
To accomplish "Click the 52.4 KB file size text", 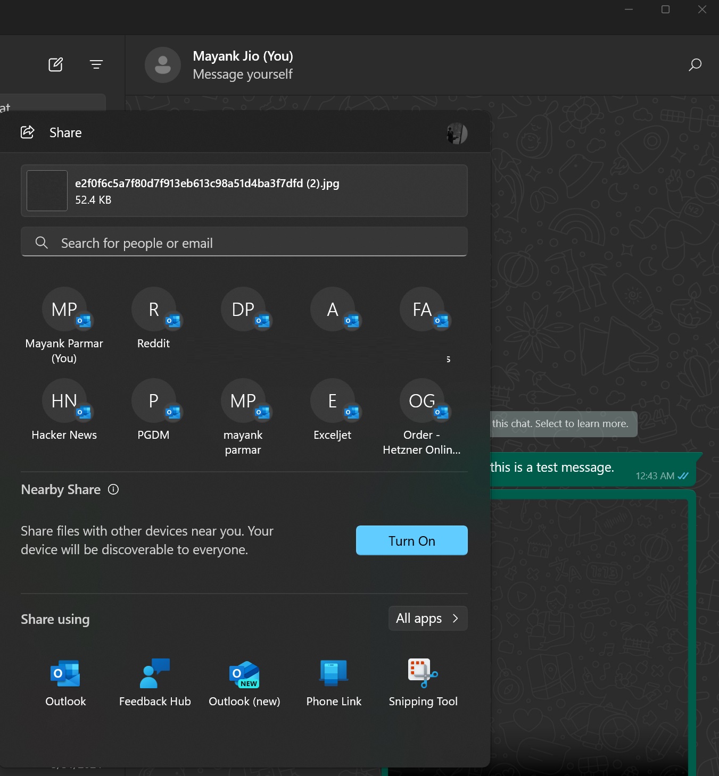I will pyautogui.click(x=93, y=200).
